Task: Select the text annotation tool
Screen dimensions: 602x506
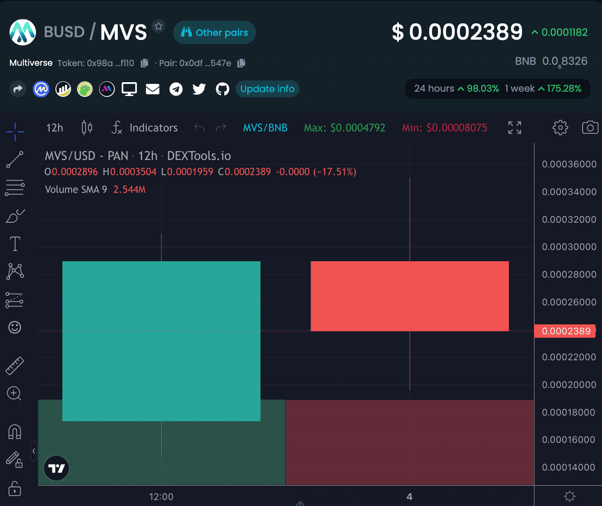Action: point(15,244)
